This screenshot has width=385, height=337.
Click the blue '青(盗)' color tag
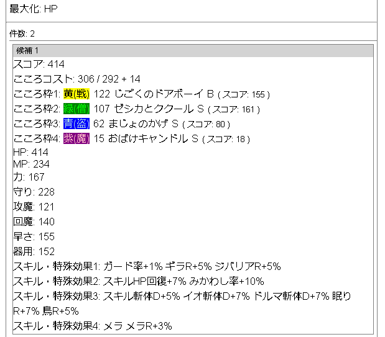(x=77, y=124)
